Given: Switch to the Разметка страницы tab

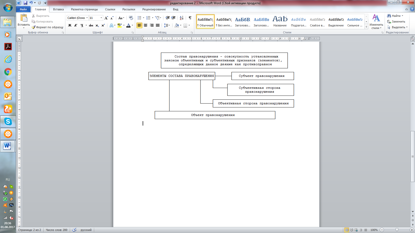Looking at the screenshot, I should tap(84, 9).
